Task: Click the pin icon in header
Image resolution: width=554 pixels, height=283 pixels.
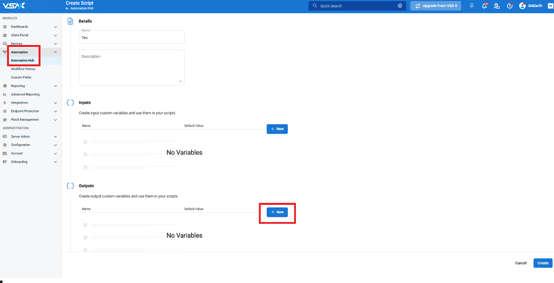Action: 471,6
